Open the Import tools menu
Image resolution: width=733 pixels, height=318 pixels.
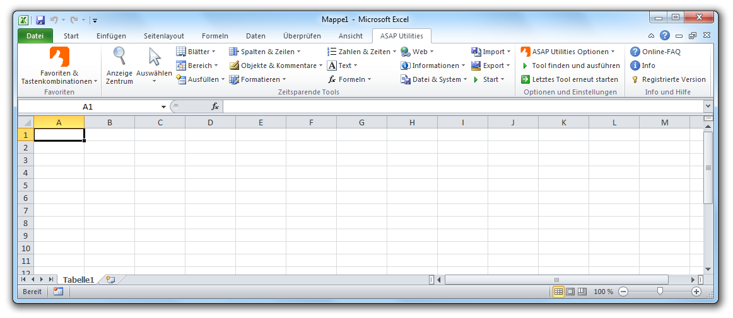click(x=491, y=52)
